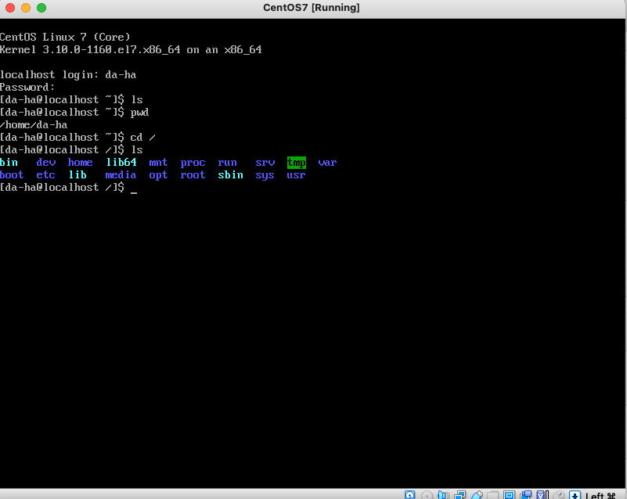This screenshot has height=499, width=627.
Task: Click the 'Left ⌘' host key label
Action: click(600, 495)
